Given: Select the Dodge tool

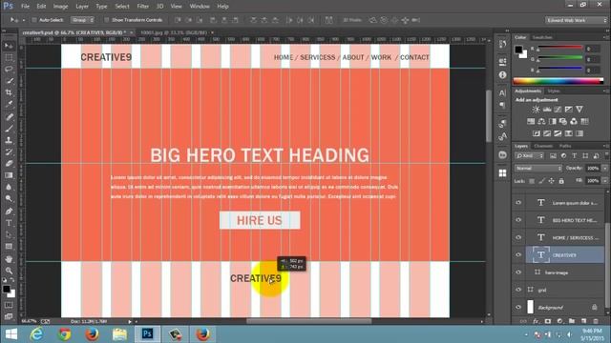Looking at the screenshot, I should pyautogui.click(x=9, y=199).
